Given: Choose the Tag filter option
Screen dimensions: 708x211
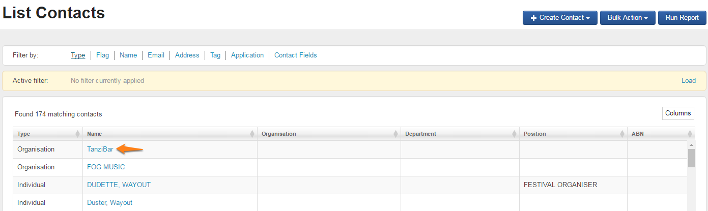Looking at the screenshot, I should [215, 55].
